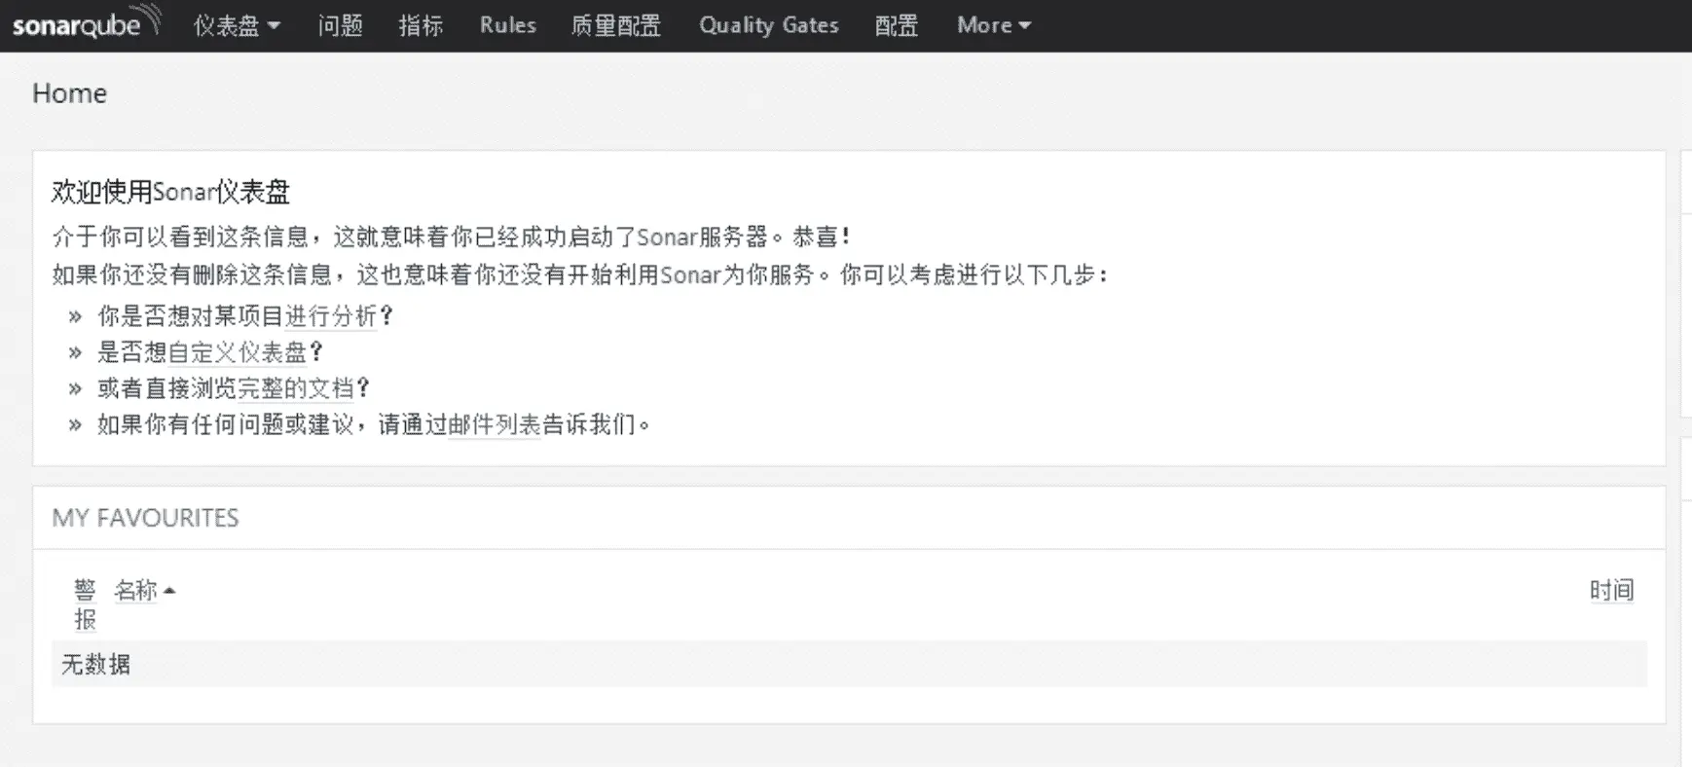Open the Rules menu item
The image size is (1692, 767).
pyautogui.click(x=507, y=25)
